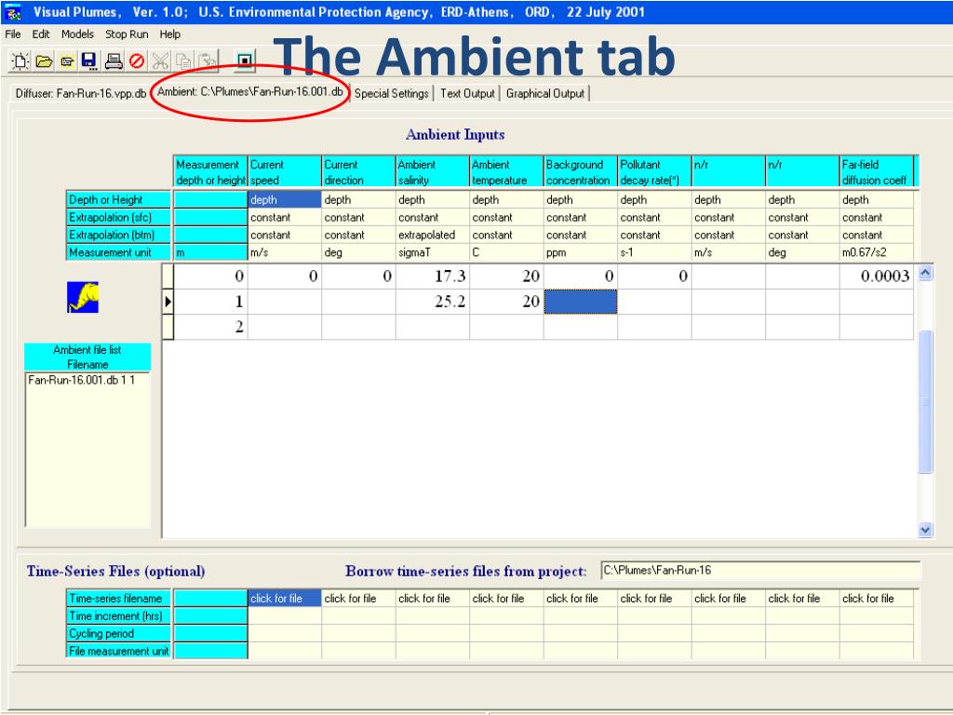
Task: Switch to the Special Settings tab
Action: tap(392, 94)
